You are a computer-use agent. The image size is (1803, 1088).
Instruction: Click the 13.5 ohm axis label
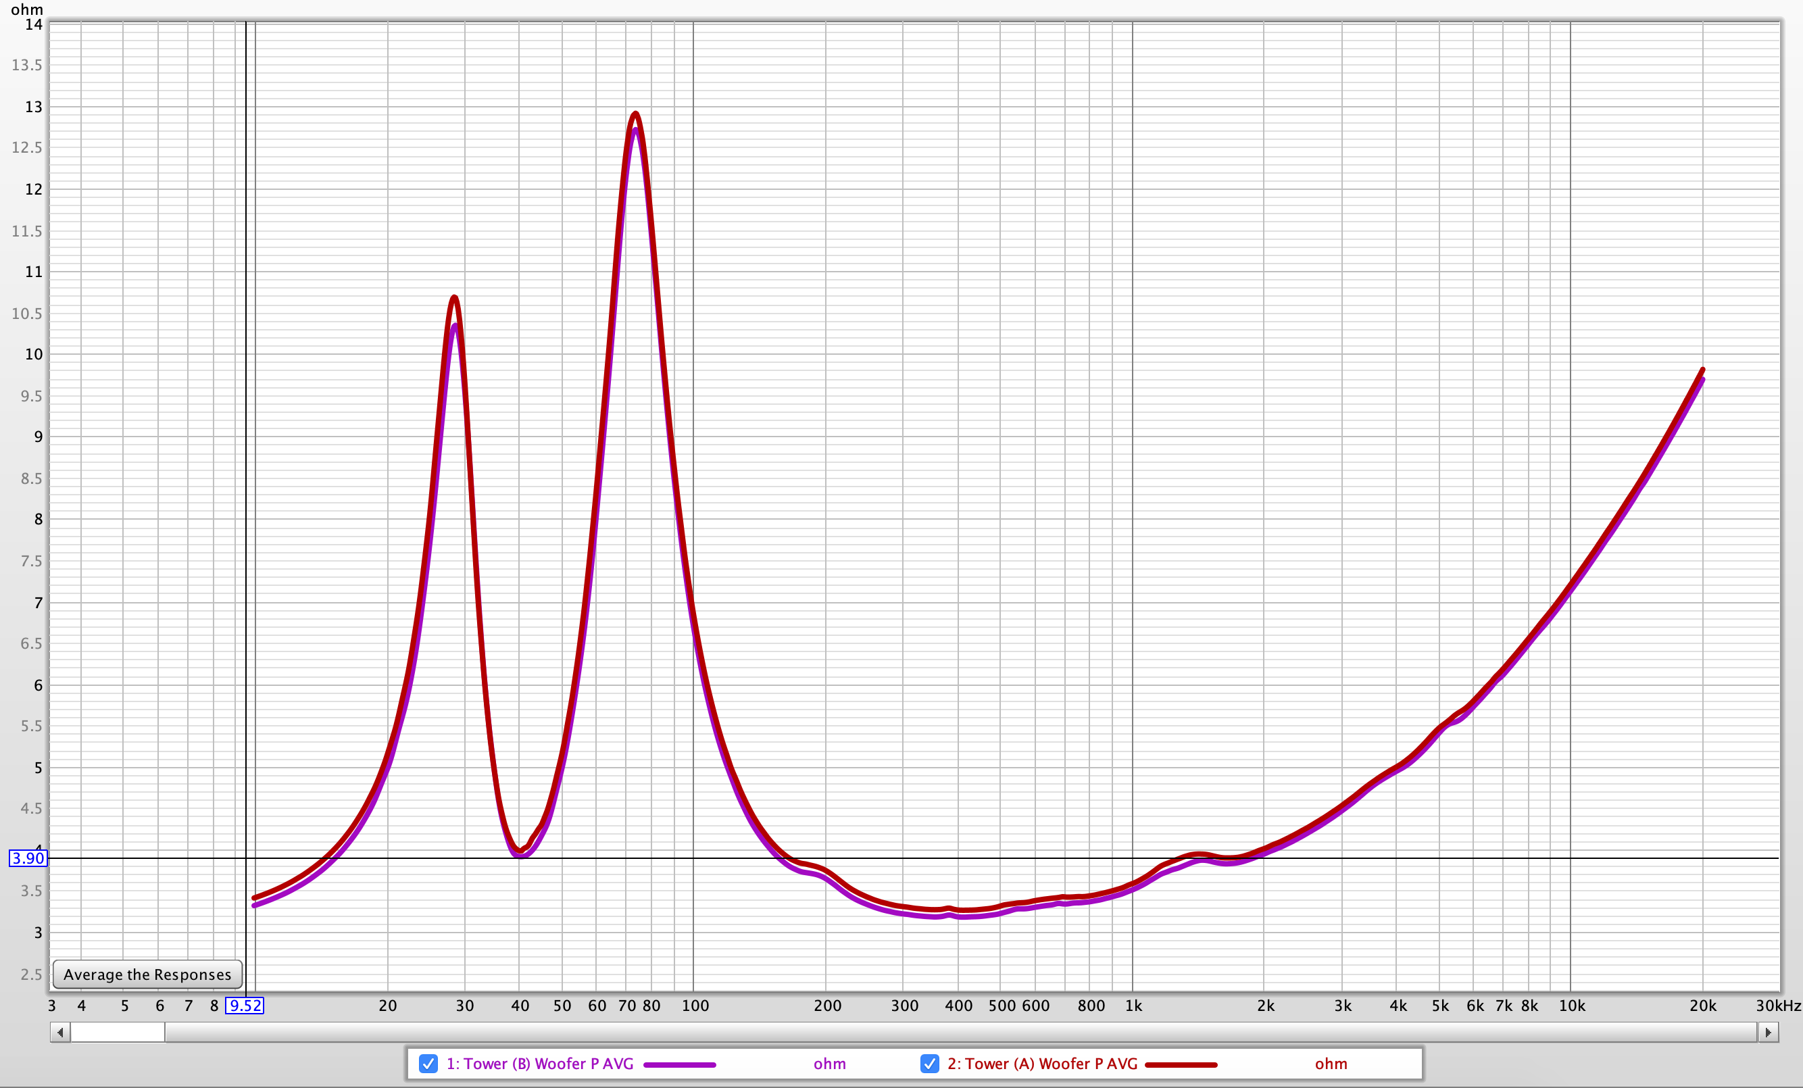click(x=27, y=65)
